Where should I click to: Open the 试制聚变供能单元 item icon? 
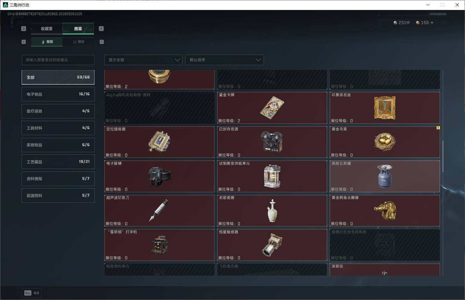(272, 176)
